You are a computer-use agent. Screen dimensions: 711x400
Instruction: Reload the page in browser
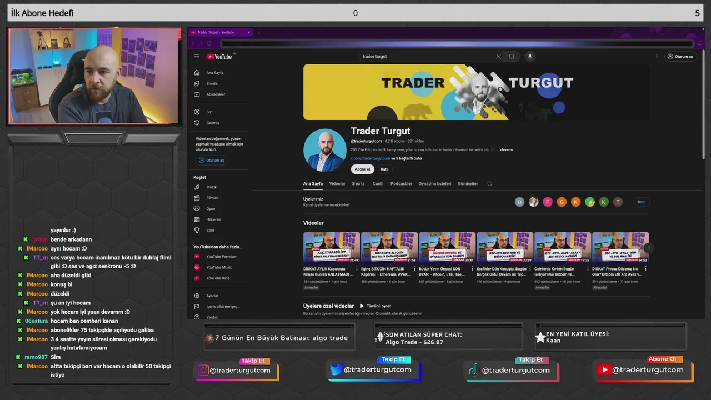(209, 43)
